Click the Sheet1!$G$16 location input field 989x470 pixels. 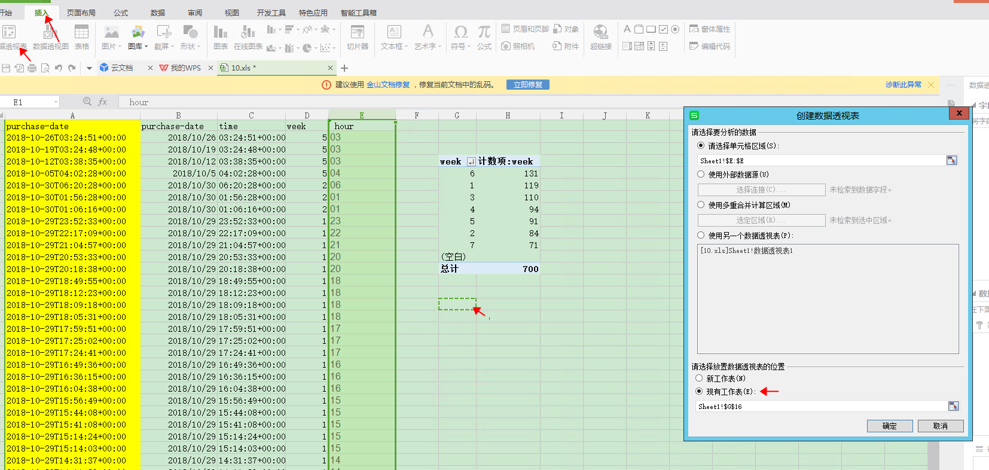[x=822, y=406]
